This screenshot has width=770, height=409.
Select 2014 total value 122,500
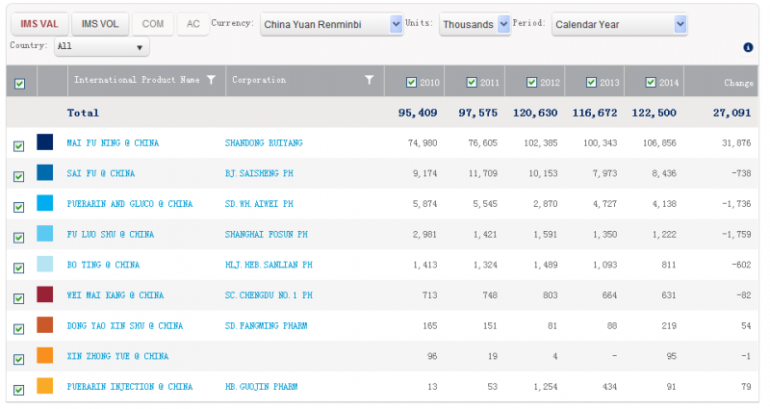tap(654, 113)
